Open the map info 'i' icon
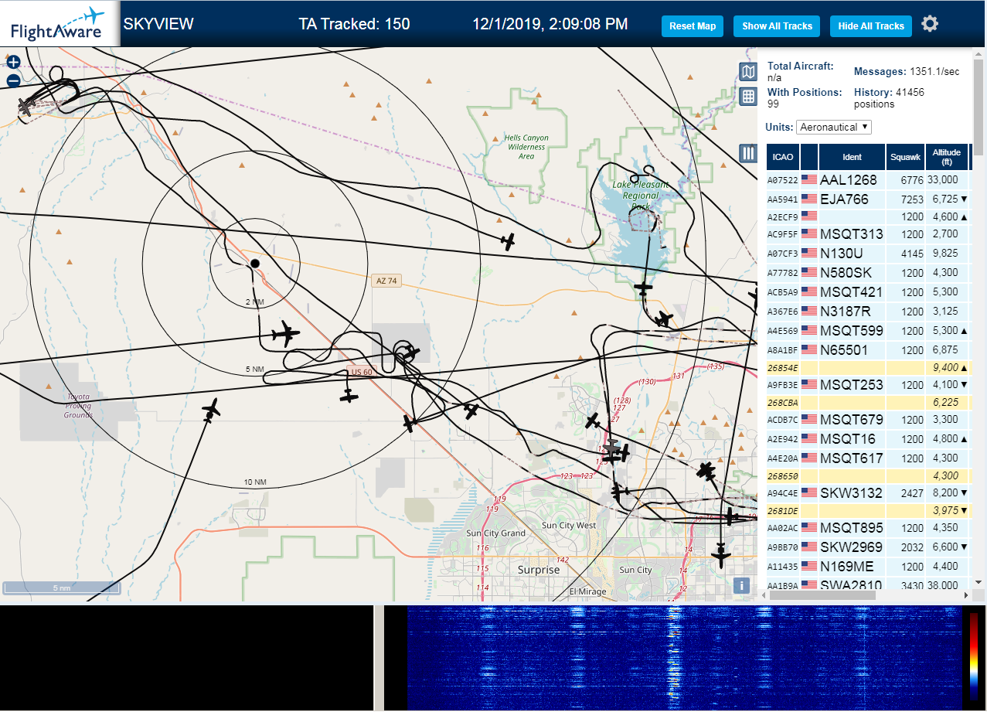This screenshot has width=987, height=712. (x=742, y=585)
